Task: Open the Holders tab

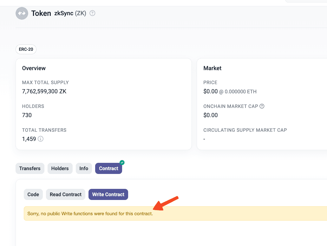Action: click(x=60, y=168)
